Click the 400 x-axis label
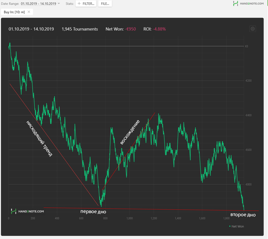Image resolution: width=268 pixels, height=239 pixels. pyautogui.click(x=57, y=218)
